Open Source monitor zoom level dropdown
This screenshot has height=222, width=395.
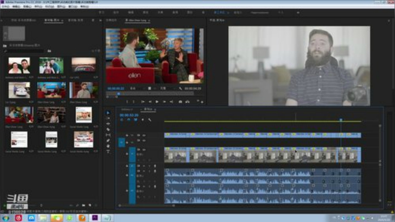[136, 88]
